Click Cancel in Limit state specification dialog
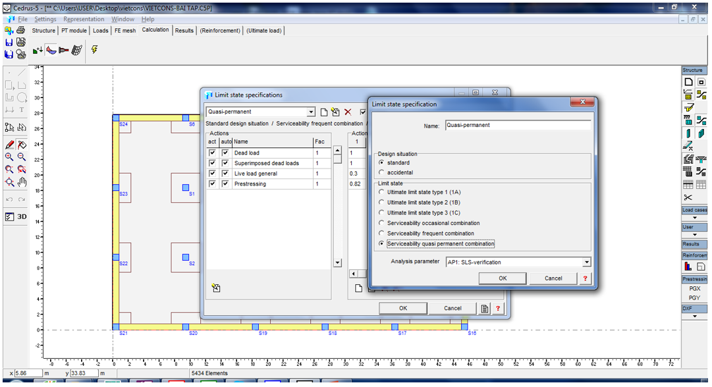 [x=553, y=278]
